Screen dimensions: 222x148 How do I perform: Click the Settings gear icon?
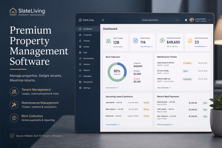80,88
